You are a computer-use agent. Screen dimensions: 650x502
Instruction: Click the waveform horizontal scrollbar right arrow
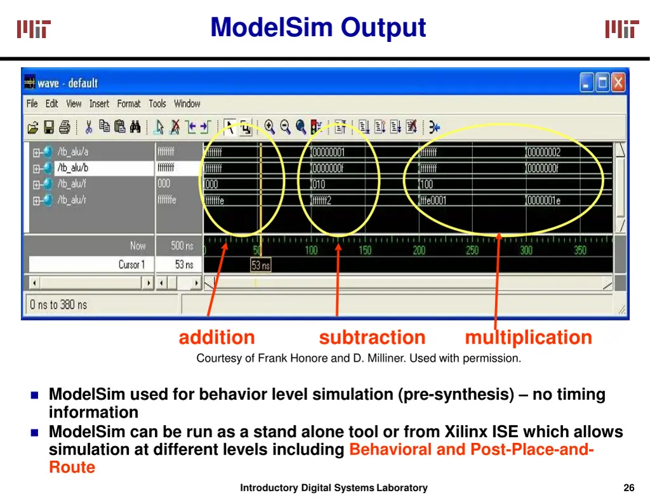coord(607,284)
